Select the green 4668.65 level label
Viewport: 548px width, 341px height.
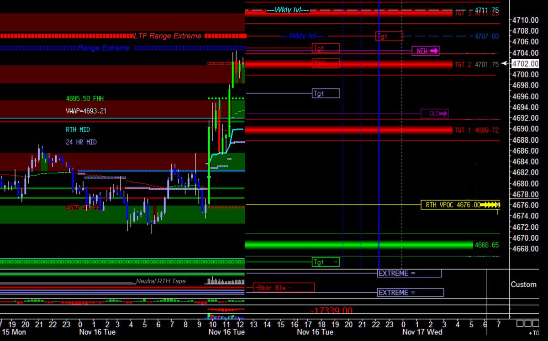click(487, 245)
